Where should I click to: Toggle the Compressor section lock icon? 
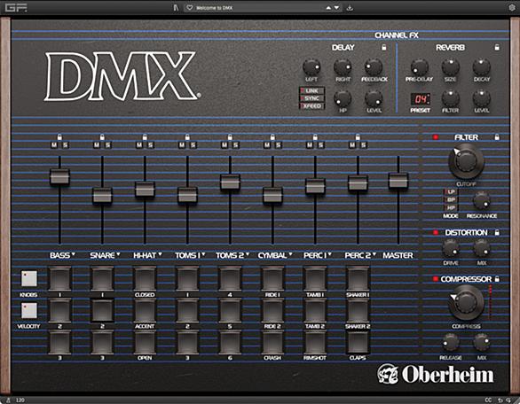[x=497, y=279]
